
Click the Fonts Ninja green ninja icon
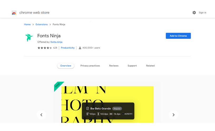pyautogui.click(x=29, y=38)
